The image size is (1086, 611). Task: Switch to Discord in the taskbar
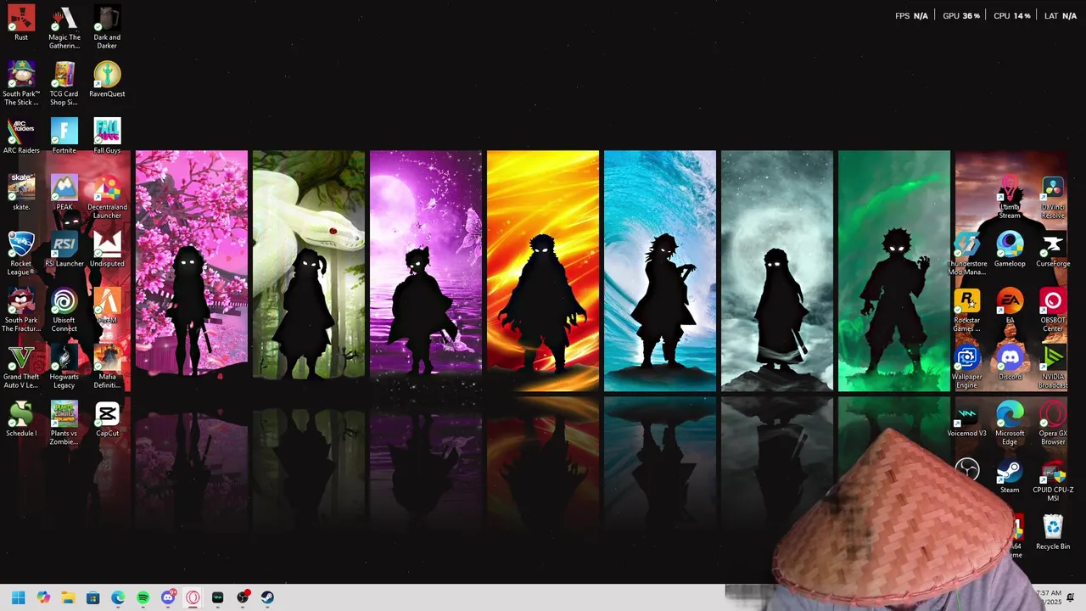pyautogui.click(x=168, y=597)
